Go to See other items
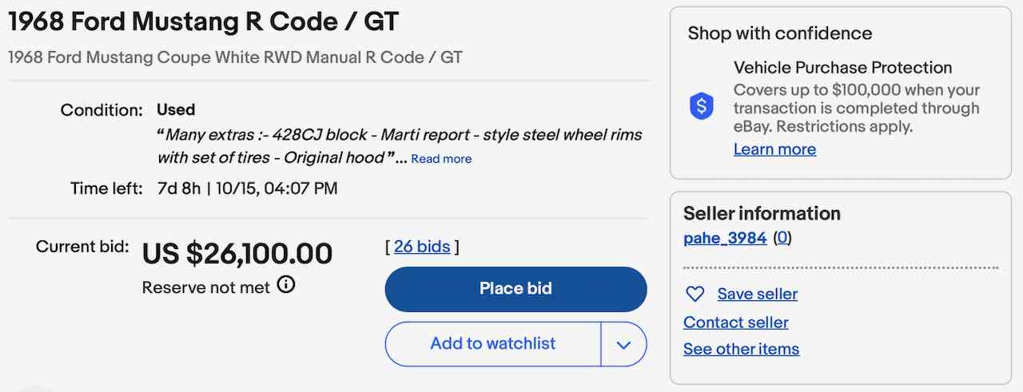The height and width of the screenshot is (392, 1023). [741, 349]
